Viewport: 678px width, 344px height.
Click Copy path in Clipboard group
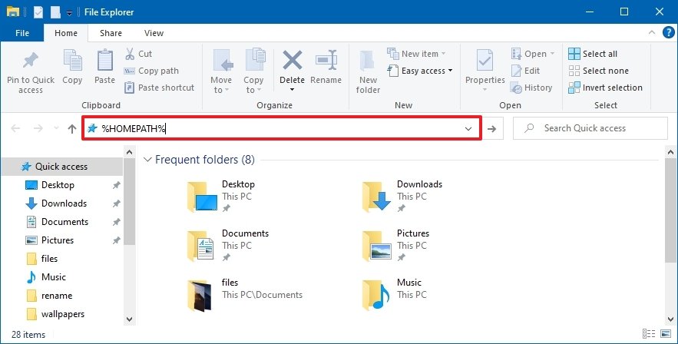(x=151, y=71)
